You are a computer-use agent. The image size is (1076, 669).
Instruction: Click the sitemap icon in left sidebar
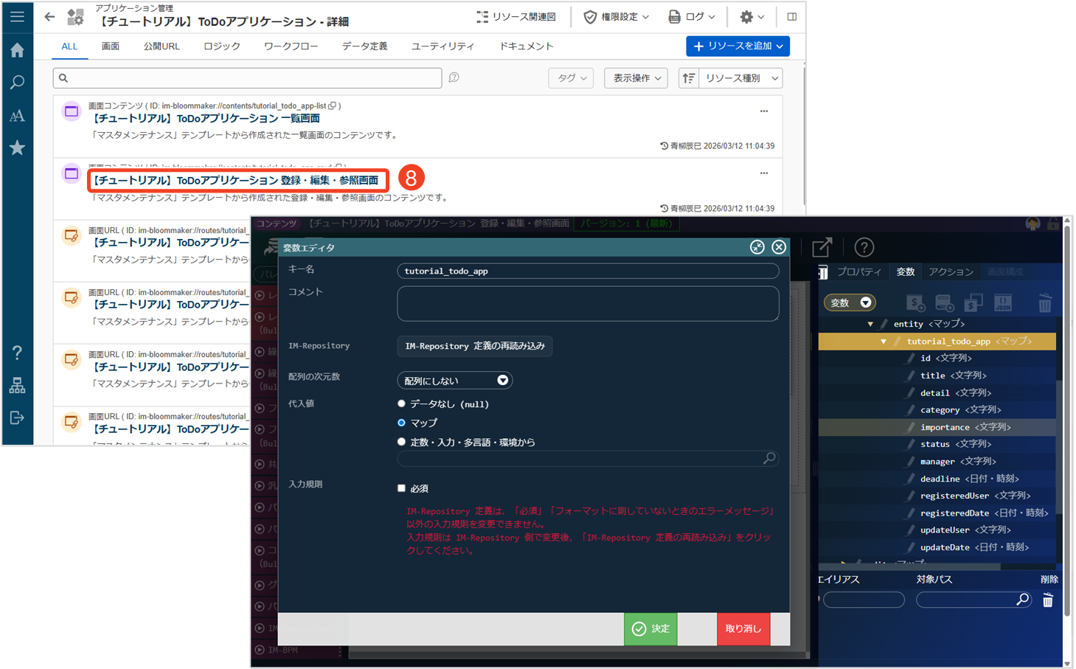coord(17,386)
